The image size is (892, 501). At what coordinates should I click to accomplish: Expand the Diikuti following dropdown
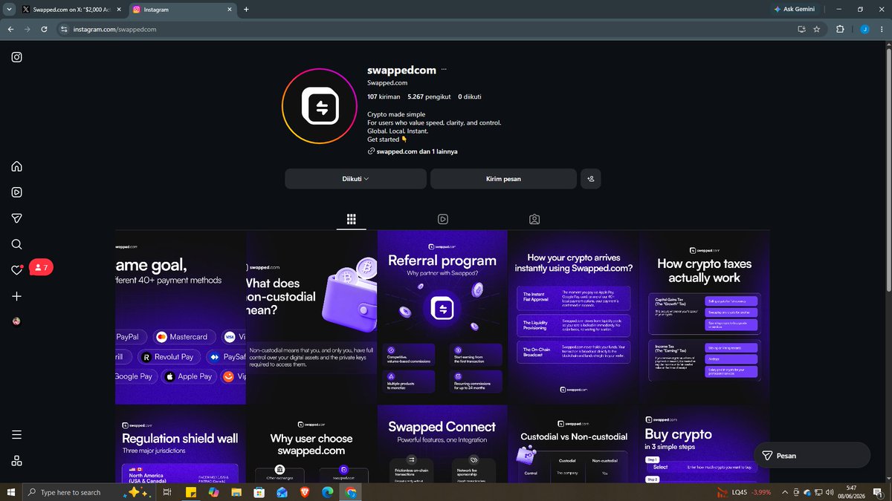point(355,179)
